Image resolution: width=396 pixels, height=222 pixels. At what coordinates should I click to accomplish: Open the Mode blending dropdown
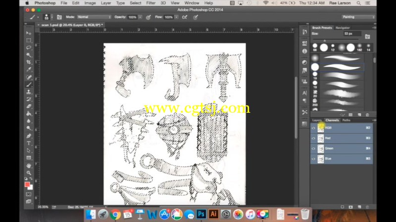coord(94,17)
